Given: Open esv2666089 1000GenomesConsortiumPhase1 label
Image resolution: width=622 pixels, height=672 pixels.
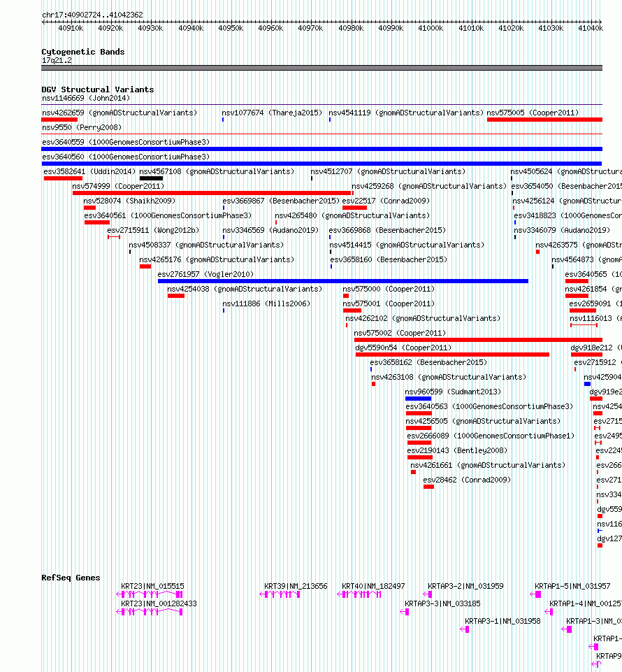Looking at the screenshot, I should coord(491,436).
